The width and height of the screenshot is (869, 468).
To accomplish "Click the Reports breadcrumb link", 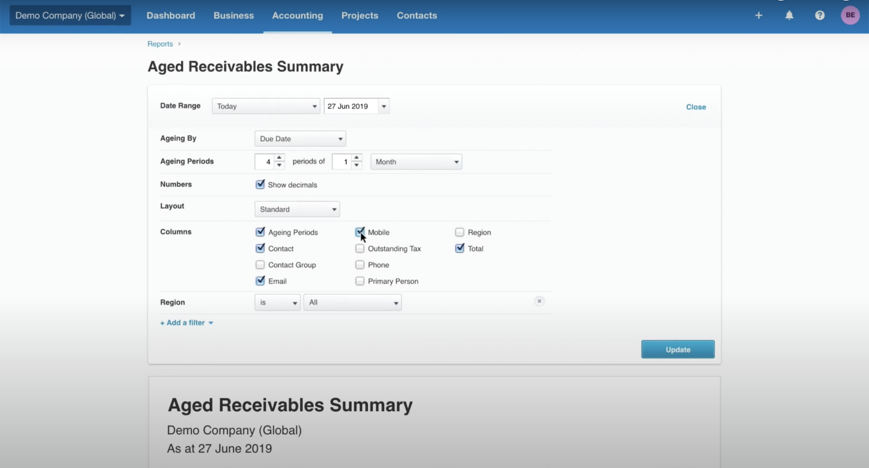I will click(160, 44).
